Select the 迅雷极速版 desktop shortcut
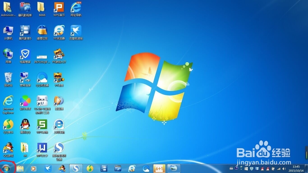Screen dimensions: 308x173 pyautogui.click(x=76, y=33)
